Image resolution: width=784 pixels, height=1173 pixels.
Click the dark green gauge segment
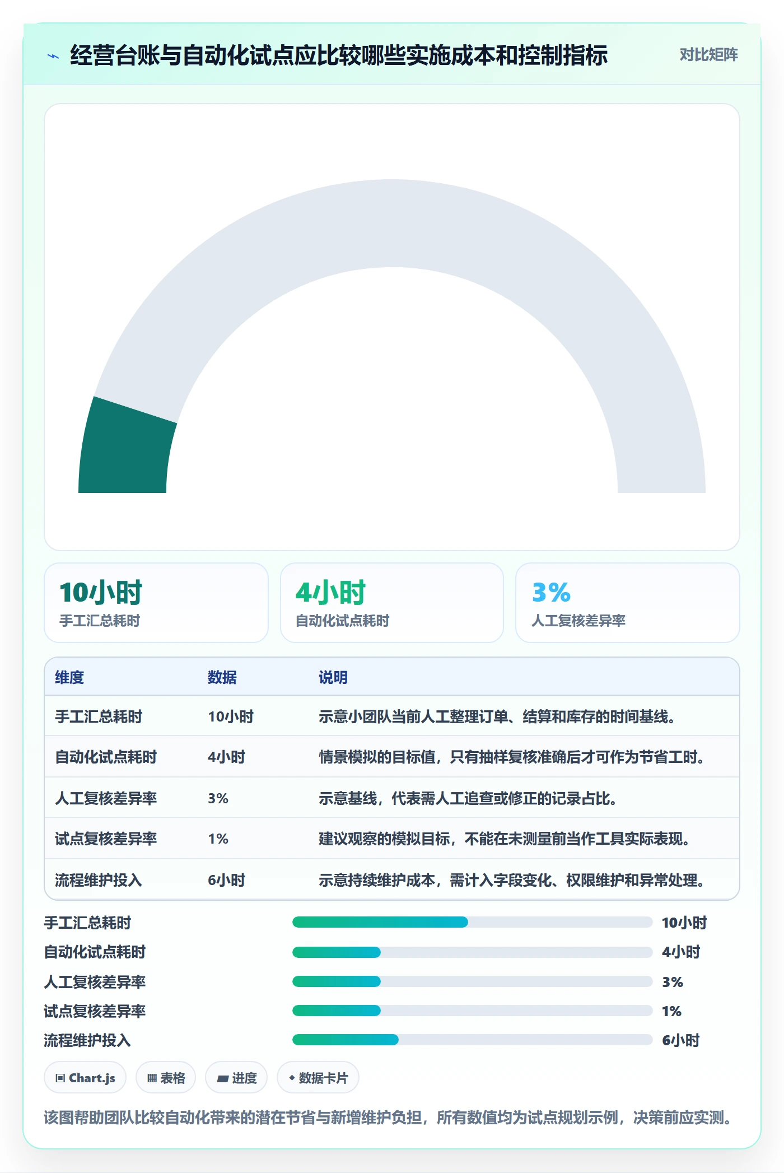click(125, 448)
